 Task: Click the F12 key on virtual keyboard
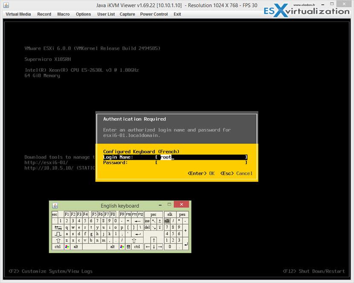click(141, 215)
